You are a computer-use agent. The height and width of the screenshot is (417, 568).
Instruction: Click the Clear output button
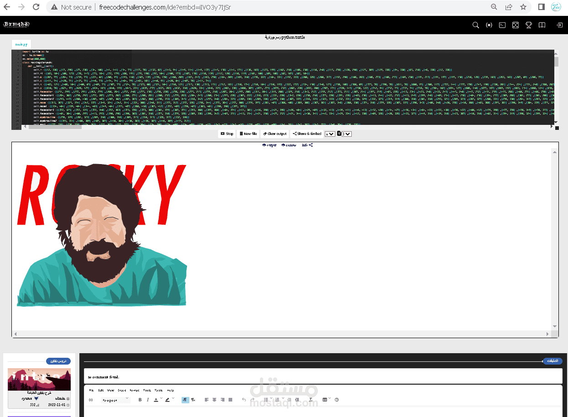coord(275,134)
